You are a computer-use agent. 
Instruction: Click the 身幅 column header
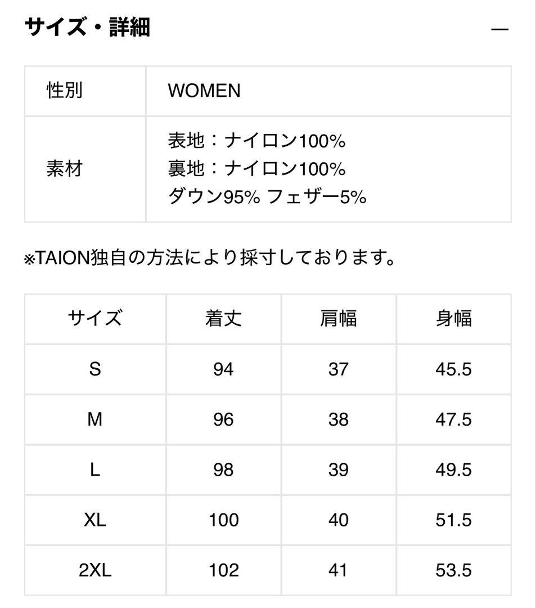pyautogui.click(x=454, y=318)
